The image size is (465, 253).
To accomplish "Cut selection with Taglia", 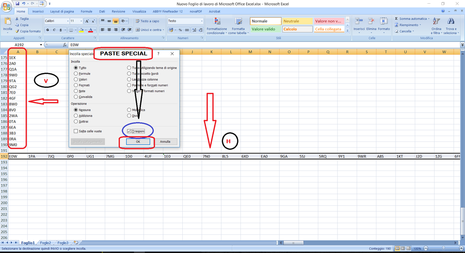I will [22, 19].
